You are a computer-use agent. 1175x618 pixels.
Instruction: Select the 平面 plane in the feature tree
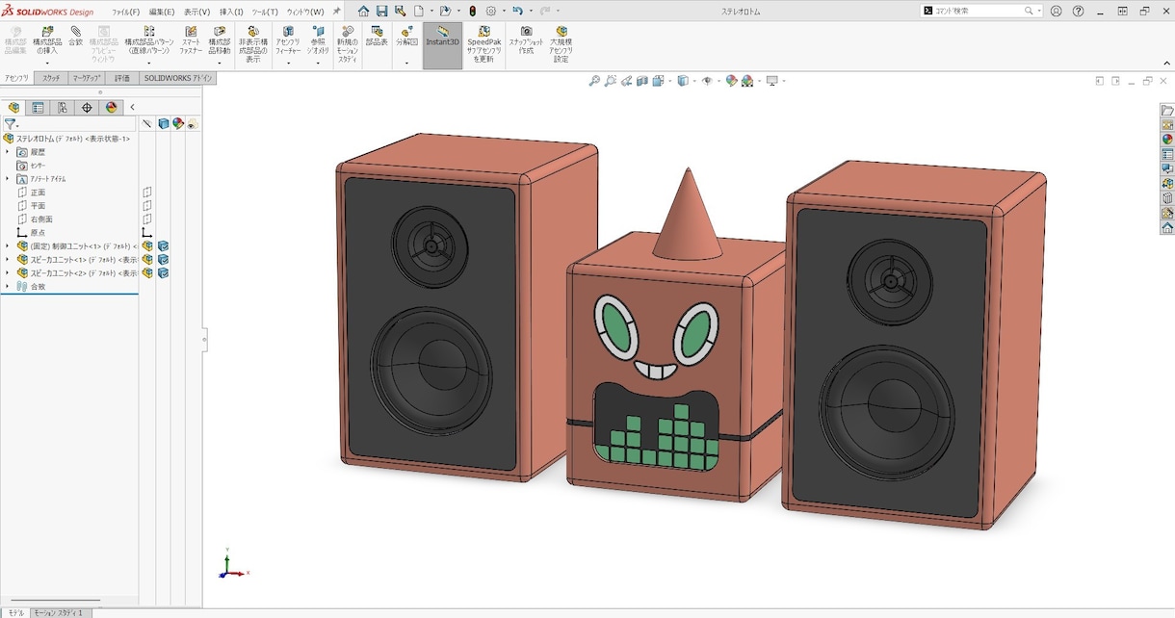pos(38,206)
